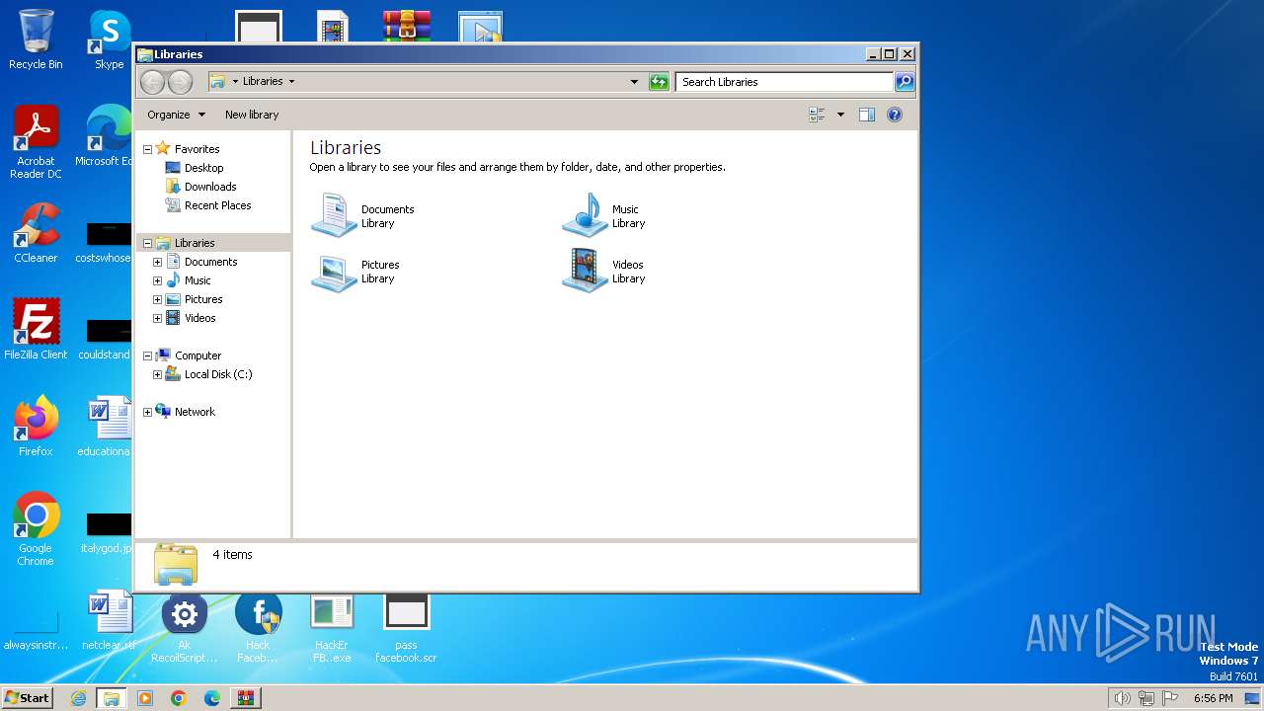
Task: Open the Documents library icon
Action: click(334, 215)
